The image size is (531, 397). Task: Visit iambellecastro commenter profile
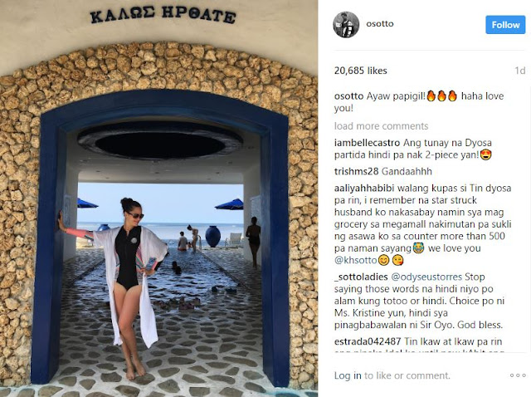point(367,143)
